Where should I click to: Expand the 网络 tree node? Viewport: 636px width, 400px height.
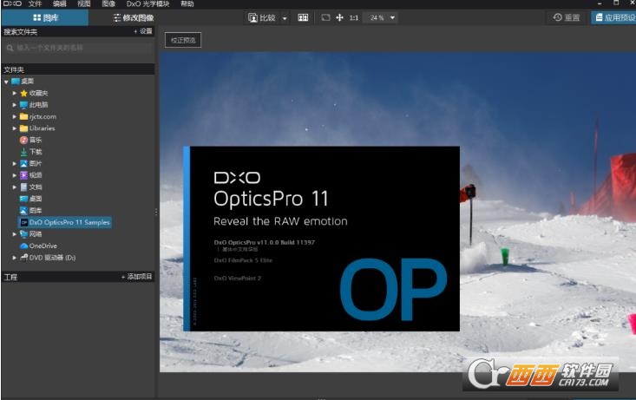pos(14,234)
